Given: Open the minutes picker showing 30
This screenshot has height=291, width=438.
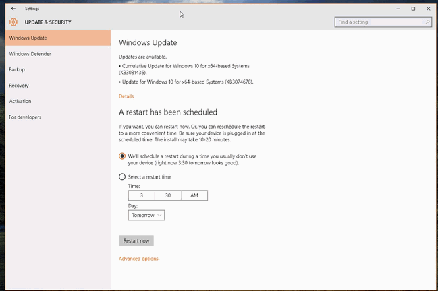Looking at the screenshot, I should point(168,195).
